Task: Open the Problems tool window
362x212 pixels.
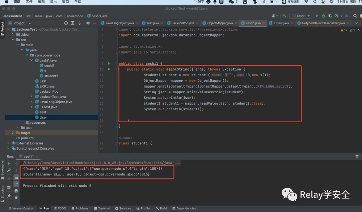Action: [x=80, y=208]
